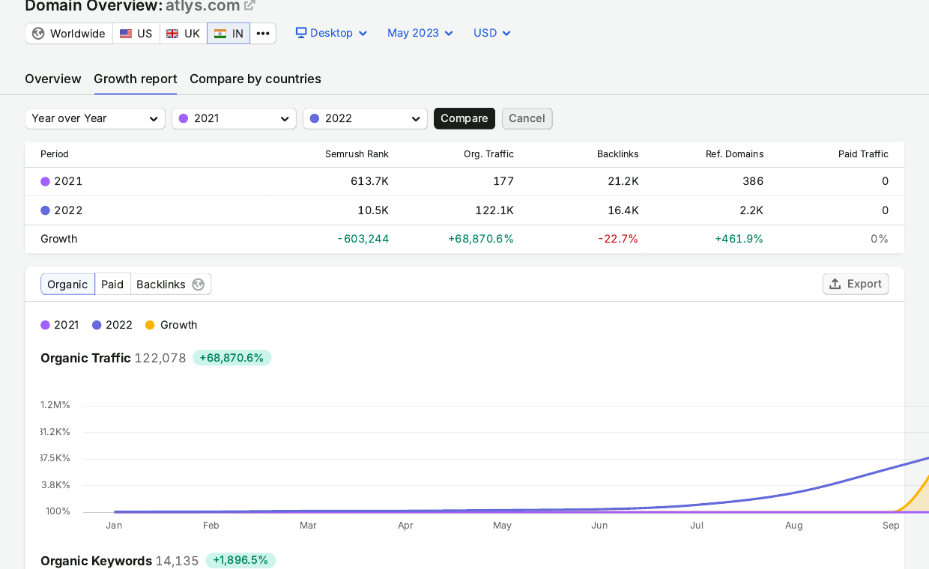
Task: Click the Organic Keywords heading
Action: pos(96,561)
